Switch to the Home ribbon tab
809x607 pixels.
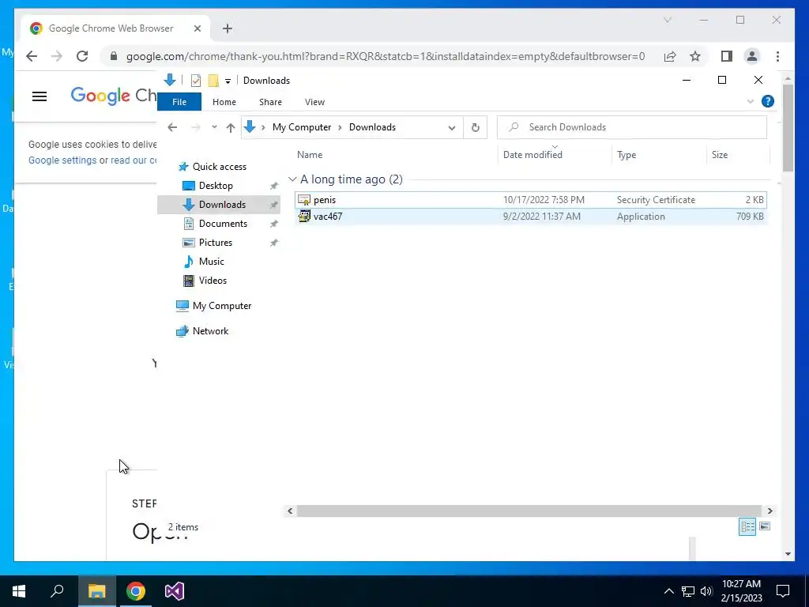click(x=224, y=102)
